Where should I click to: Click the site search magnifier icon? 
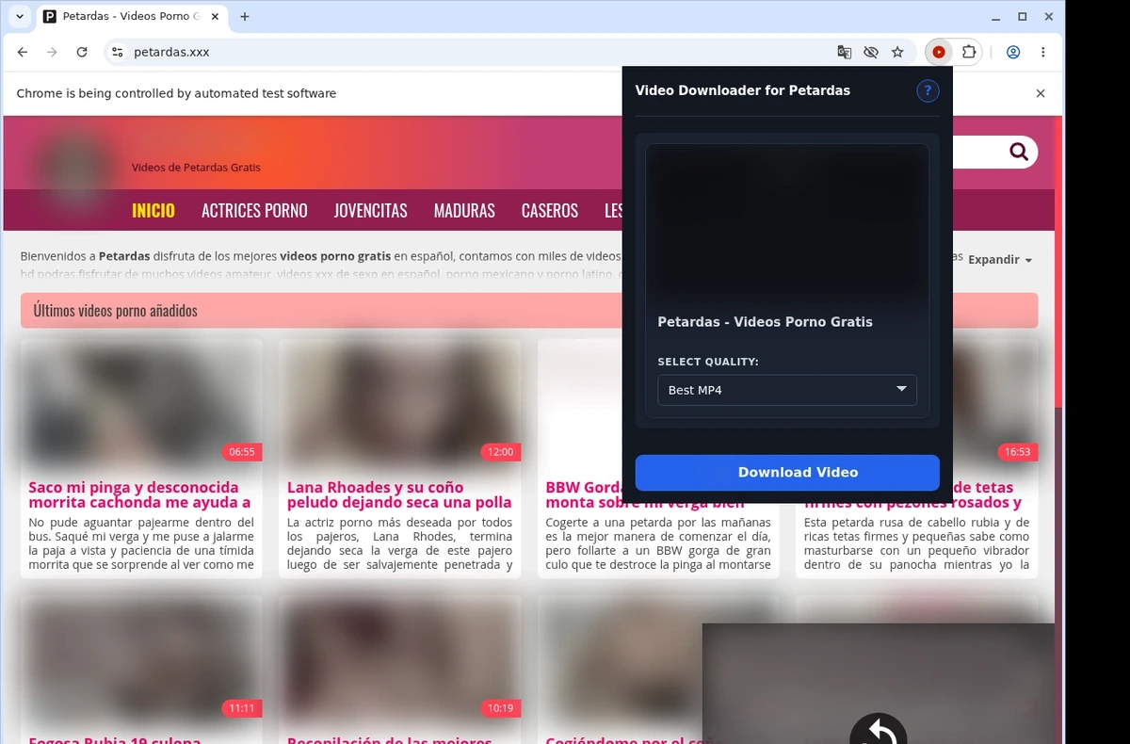coord(1018,152)
